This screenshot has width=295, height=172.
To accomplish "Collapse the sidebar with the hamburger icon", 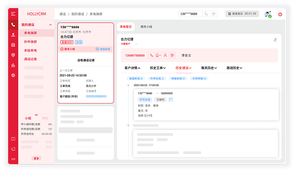I will coord(13,14).
